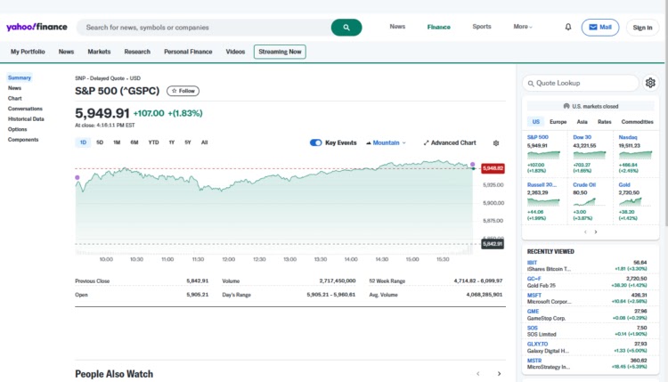The height and width of the screenshot is (382, 668).
Task: Open Historical Data in left sidebar
Action: 26,118
